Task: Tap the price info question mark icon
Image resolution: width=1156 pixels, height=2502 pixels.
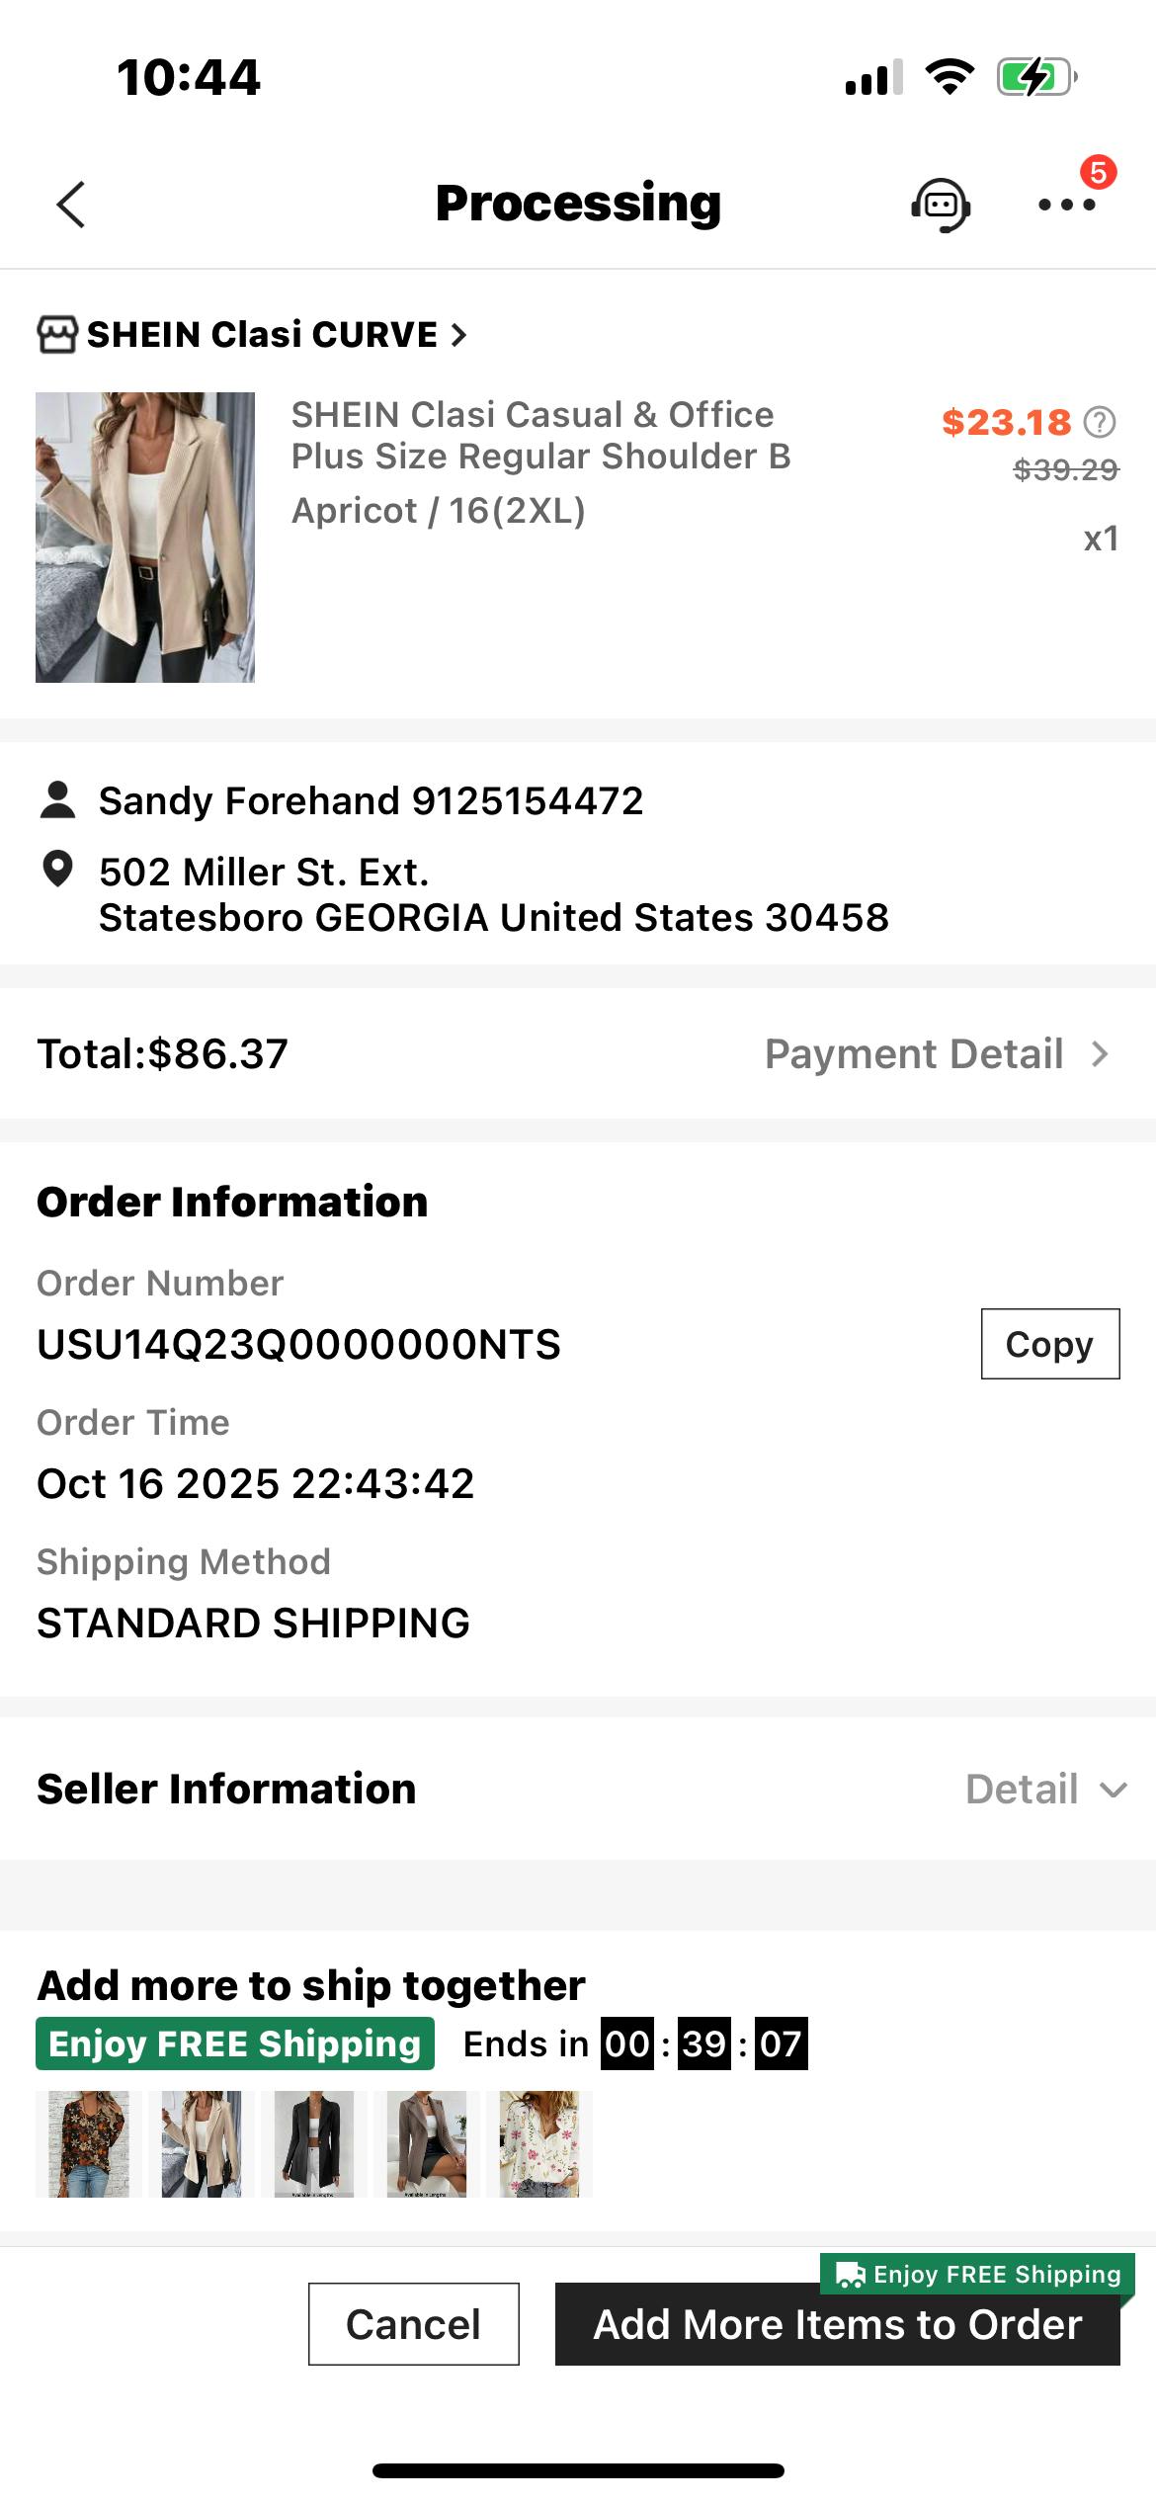Action: [x=1100, y=423]
